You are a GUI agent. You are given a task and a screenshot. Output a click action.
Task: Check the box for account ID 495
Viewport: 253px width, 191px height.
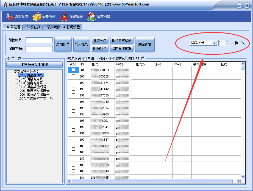73,108
